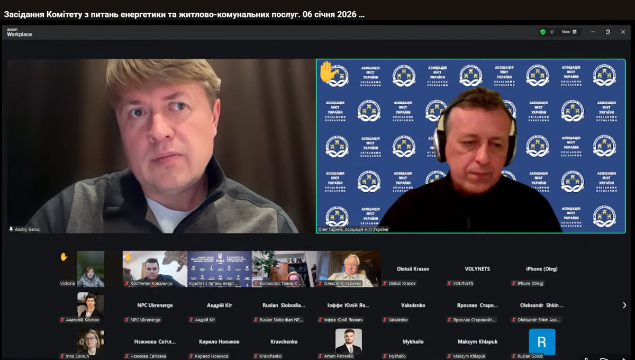Click the pin icon beside Andriy Gerus
Viewport: 635px width, 360px height.
[x=11, y=229]
